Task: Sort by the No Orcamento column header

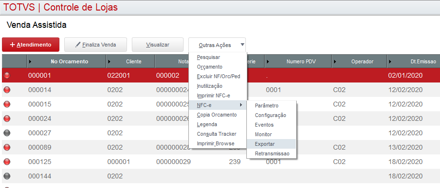Action: point(66,61)
